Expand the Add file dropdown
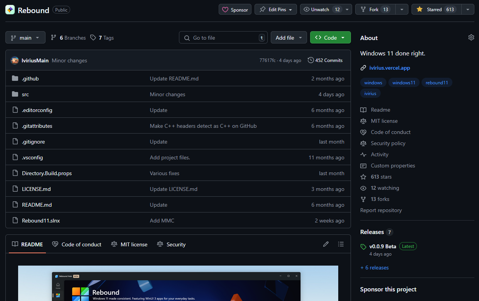Screen dimensions: 479x301 (289, 37)
